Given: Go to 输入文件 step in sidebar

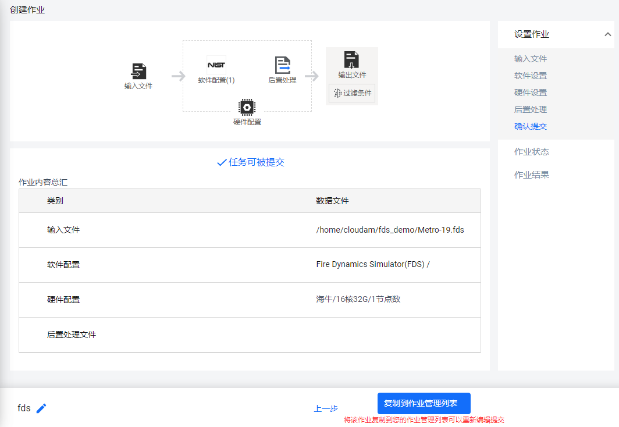Looking at the screenshot, I should point(530,59).
